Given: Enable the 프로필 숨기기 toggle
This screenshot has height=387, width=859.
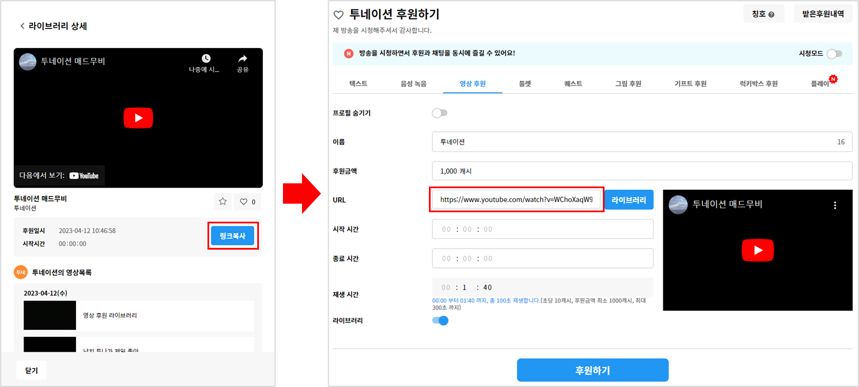Looking at the screenshot, I should pos(440,113).
